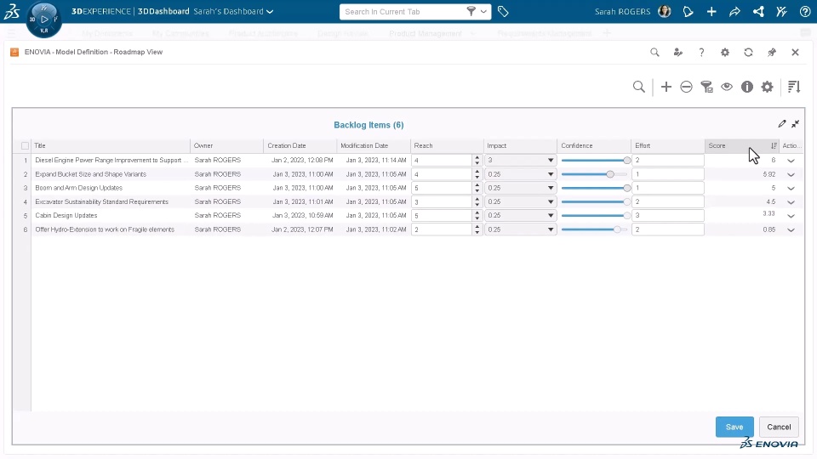Image resolution: width=817 pixels, height=459 pixels.
Task: Open the 3DEXPERIENCE compass
Action: [x=43, y=20]
